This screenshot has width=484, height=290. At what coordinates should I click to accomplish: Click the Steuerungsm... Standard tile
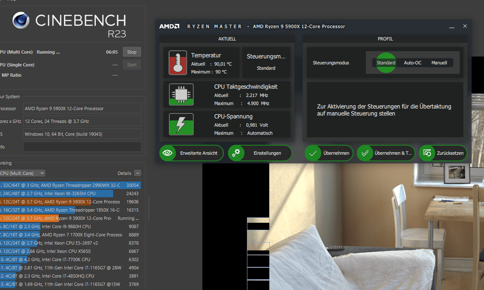click(x=266, y=62)
